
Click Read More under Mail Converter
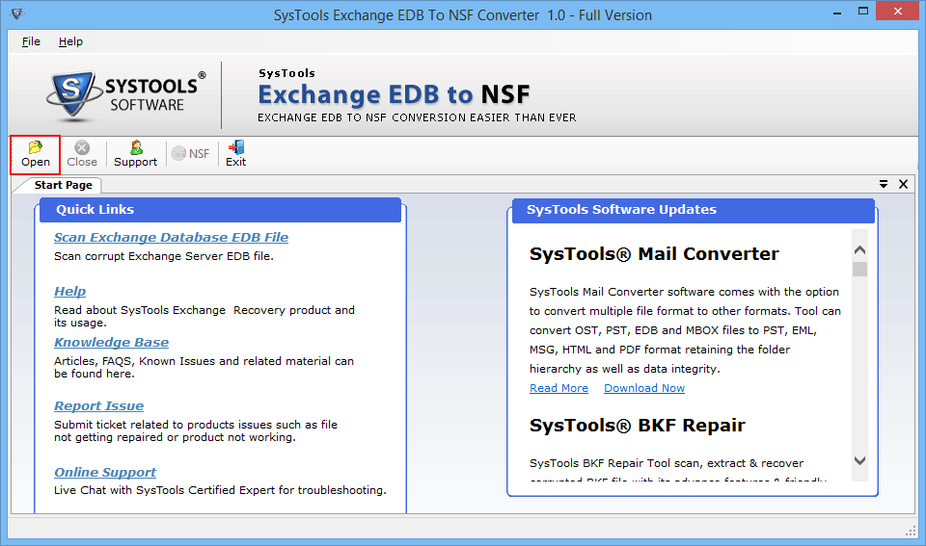[558, 388]
